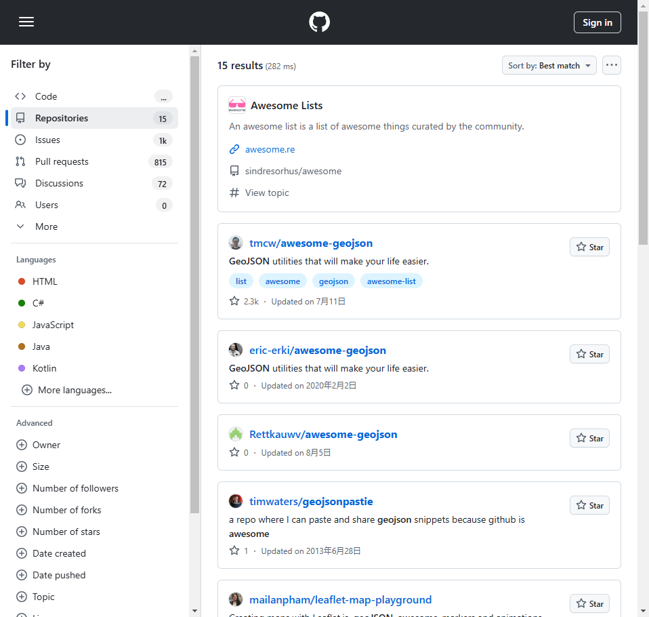This screenshot has width=649, height=617.
Task: Open the awesome.re link
Action: 270,149
